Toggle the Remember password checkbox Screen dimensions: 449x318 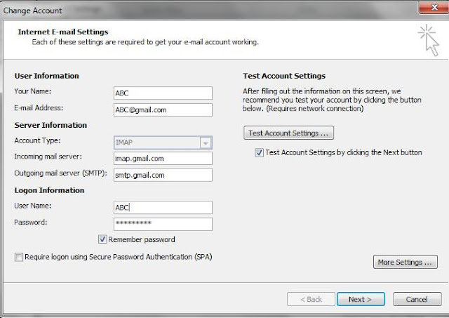pos(102,239)
